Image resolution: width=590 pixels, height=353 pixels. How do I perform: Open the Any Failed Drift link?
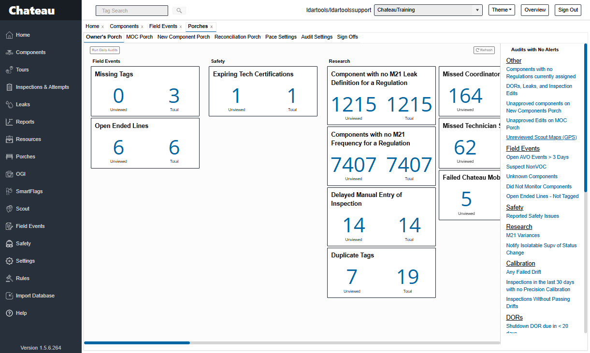pos(523,272)
